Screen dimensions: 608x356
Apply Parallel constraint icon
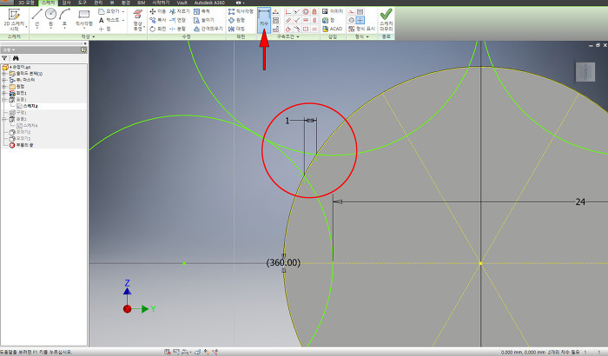click(x=288, y=20)
